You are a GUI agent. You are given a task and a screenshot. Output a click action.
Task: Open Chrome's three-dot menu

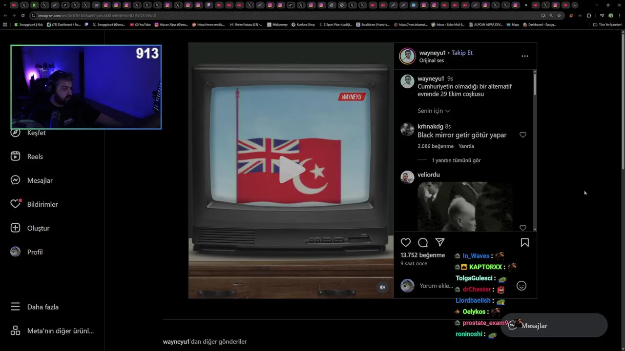(x=619, y=16)
